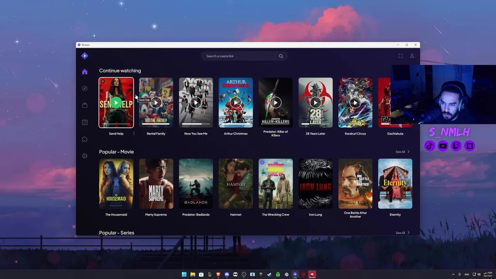
Task: Open the Iron Lung poster
Action: click(315, 184)
